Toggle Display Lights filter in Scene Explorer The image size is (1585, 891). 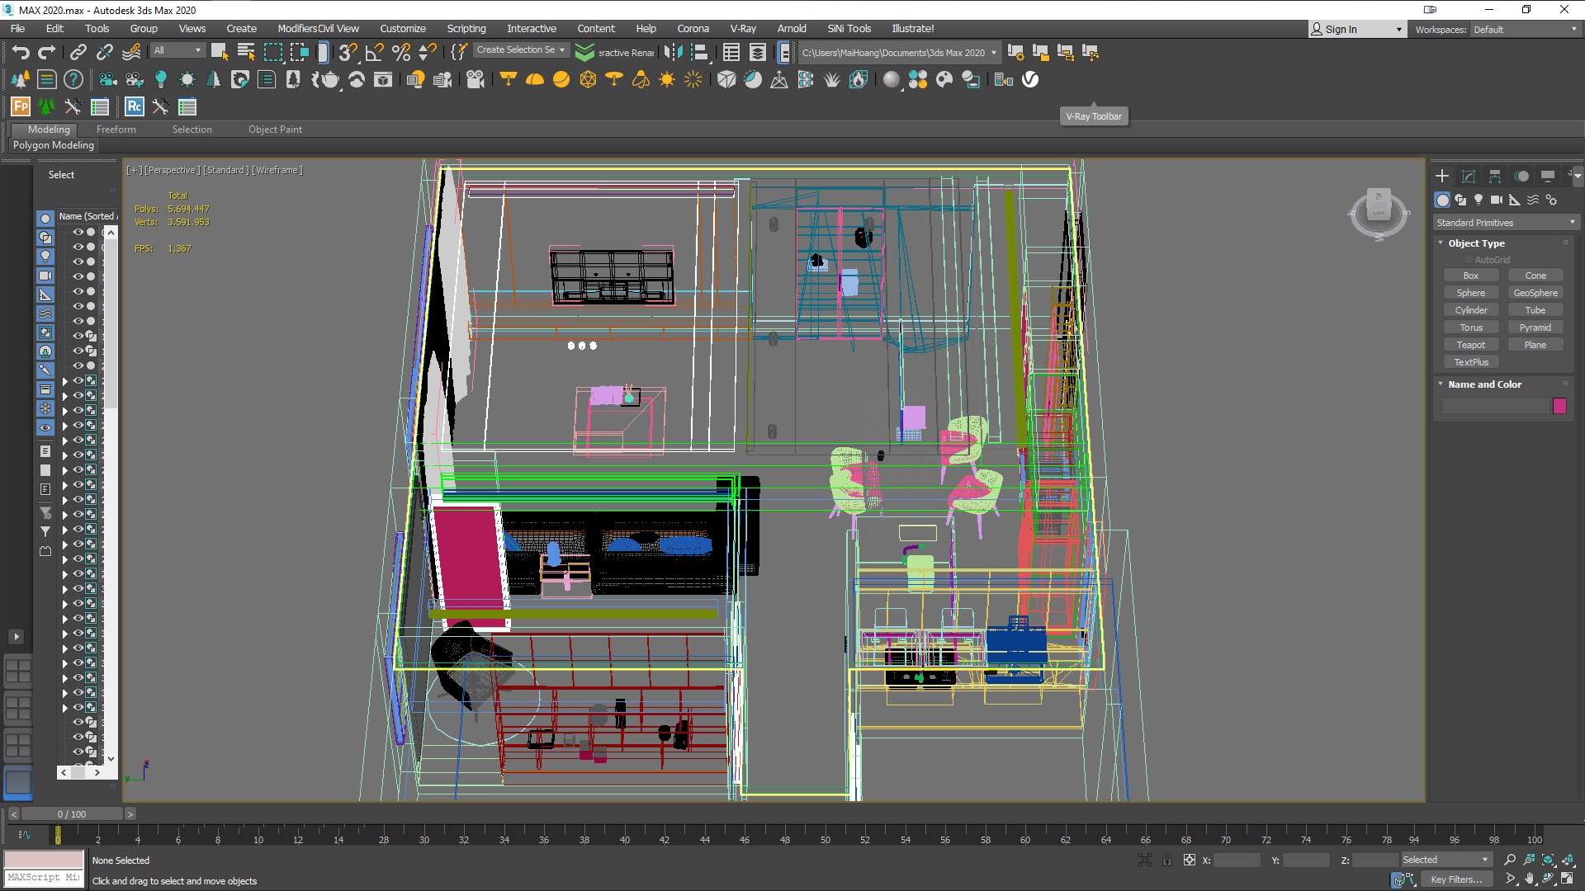(x=45, y=257)
